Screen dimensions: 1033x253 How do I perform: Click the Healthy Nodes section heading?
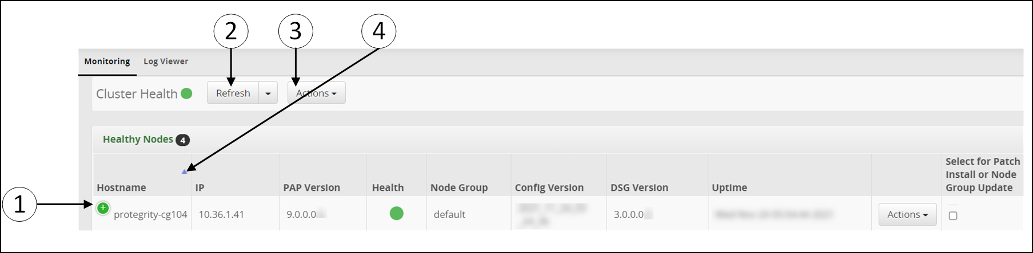[138, 139]
